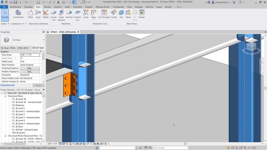This screenshot has width=267, height=150.
Task: Click Edit button for Visibility/Graphics
Action: (x=30, y=68)
